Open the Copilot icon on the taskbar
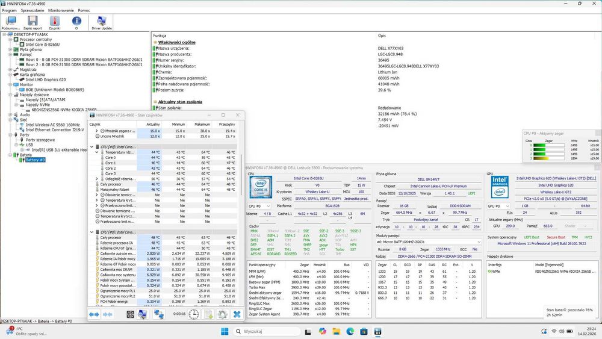Screen dimensions: 602x339 point(322,331)
